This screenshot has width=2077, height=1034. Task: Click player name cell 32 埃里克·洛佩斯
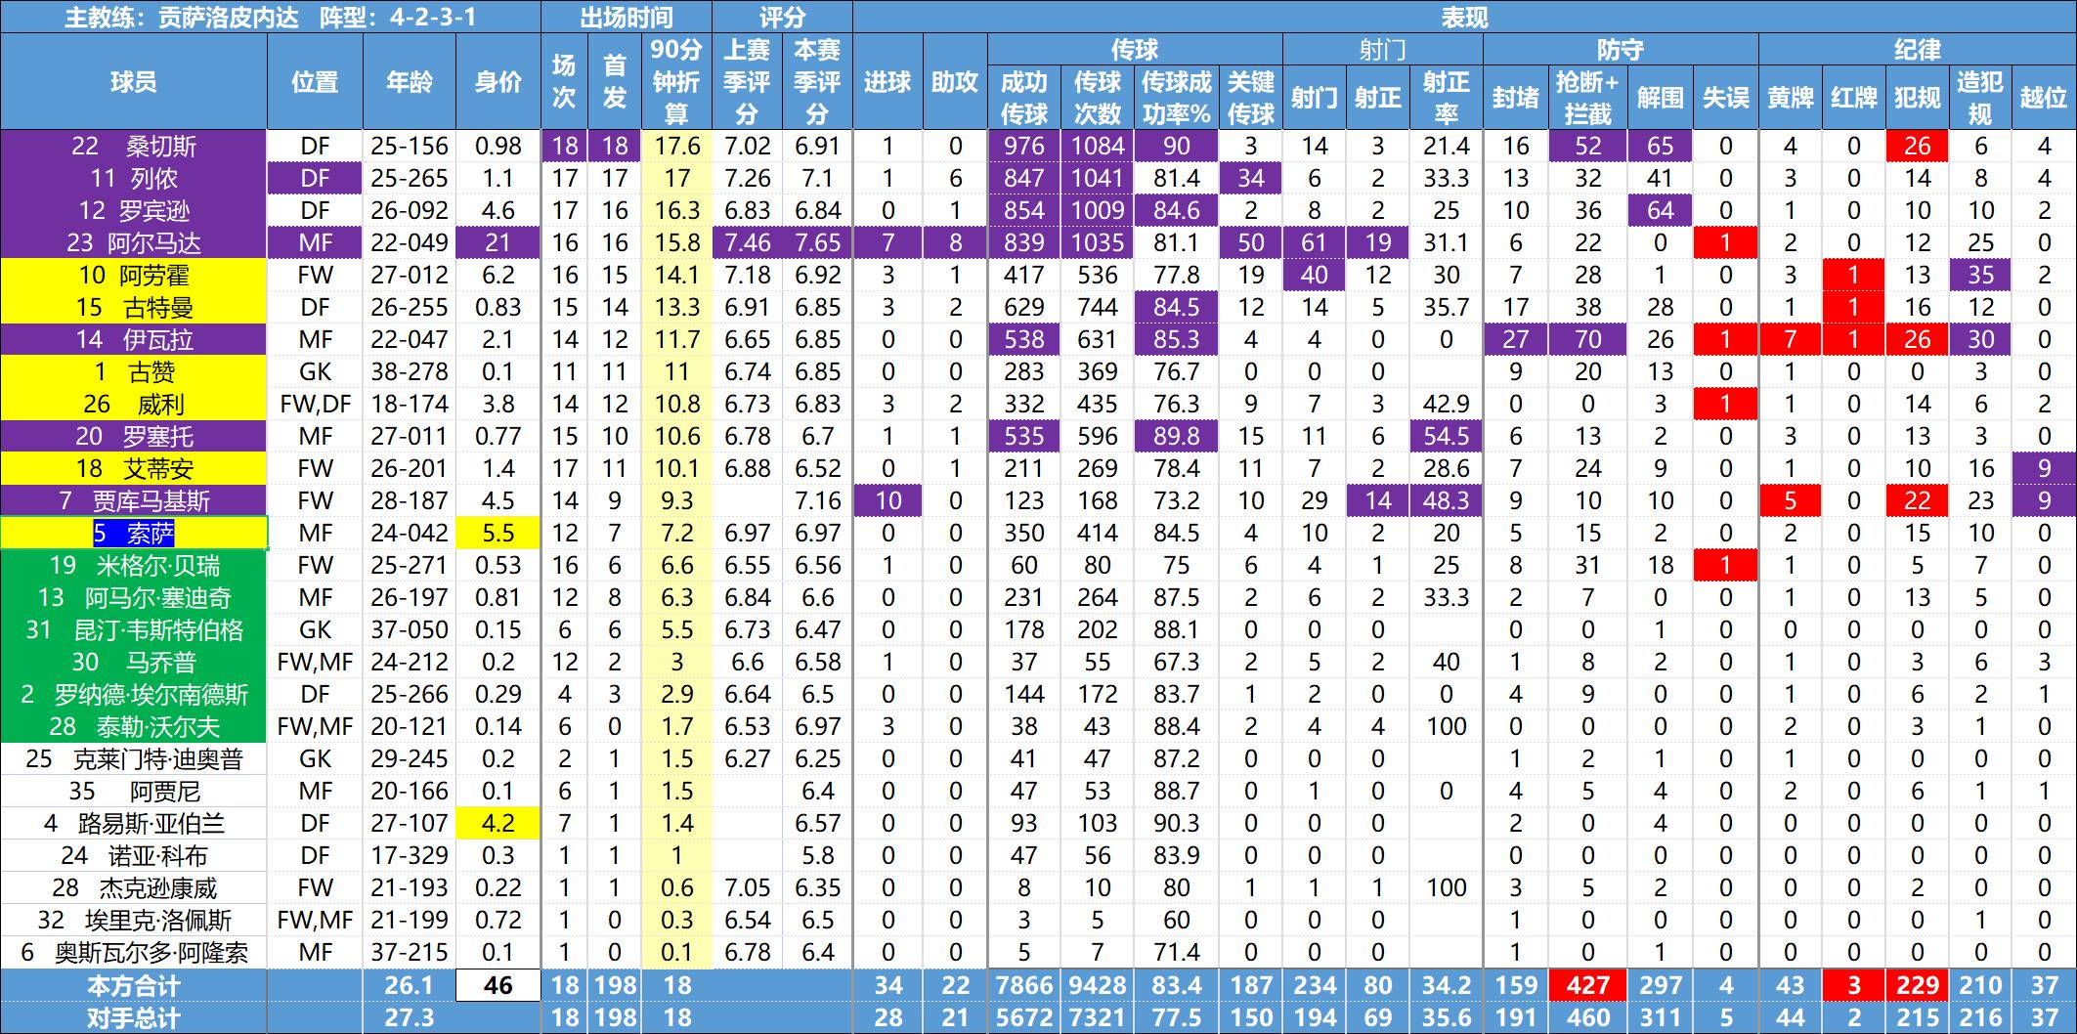coord(134,920)
